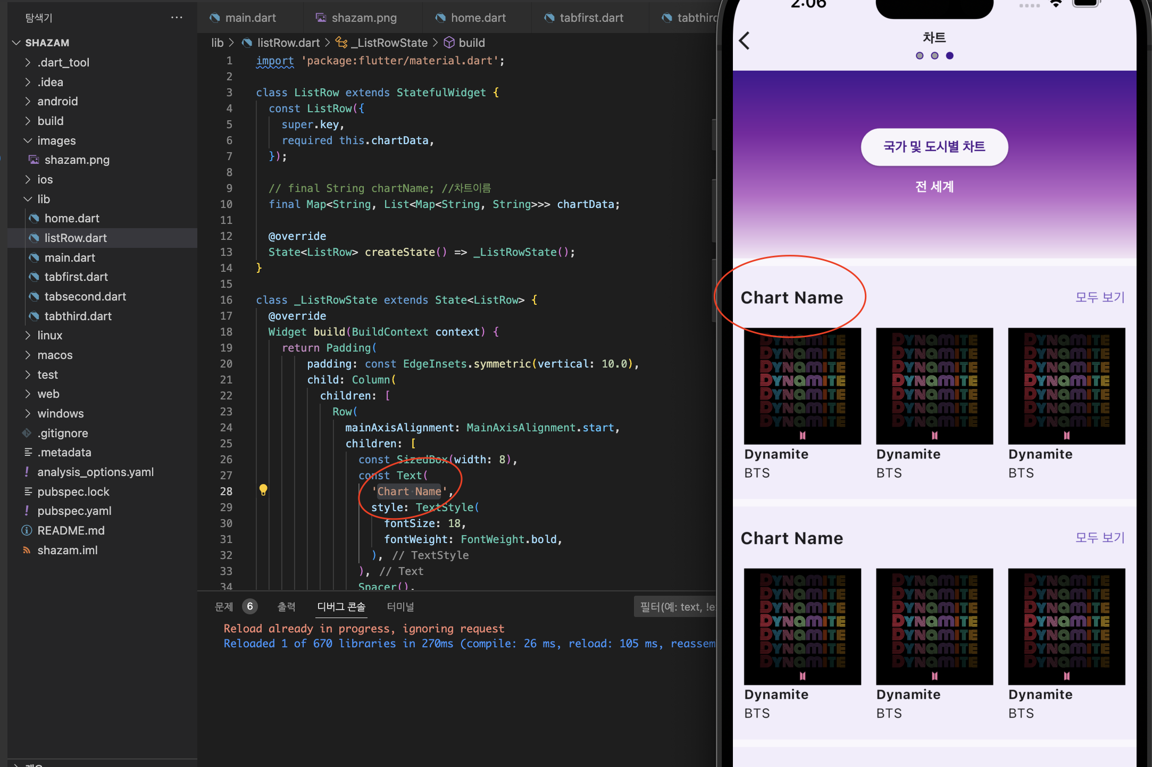Viewport: 1152px width, 767px height.
Task: Click the yaml icon beside pubspec.yaml
Action: click(x=27, y=511)
